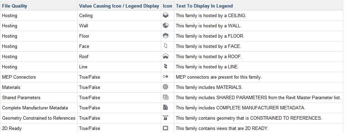Click the MEP connectors arrow icon
The image size is (347, 133).
pos(165,77)
